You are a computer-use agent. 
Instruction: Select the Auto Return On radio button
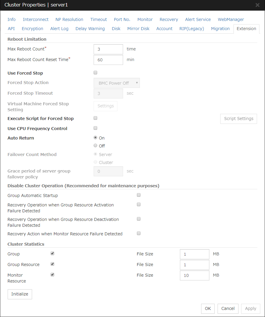(95, 137)
